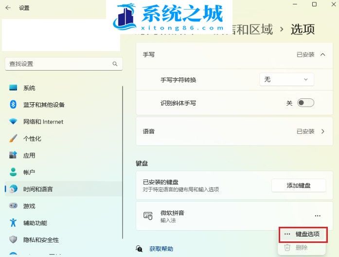
Task: Click the Find a setting (查找设置) search field
Action: click(57, 64)
